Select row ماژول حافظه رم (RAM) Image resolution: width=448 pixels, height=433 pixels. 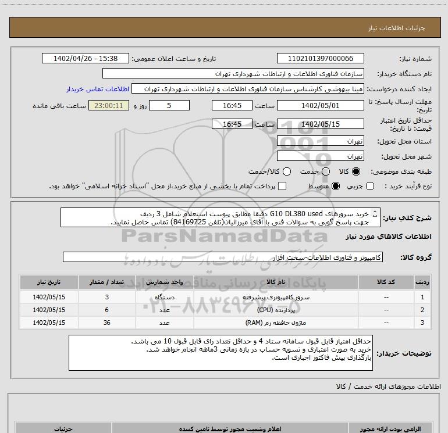[x=225, y=323]
